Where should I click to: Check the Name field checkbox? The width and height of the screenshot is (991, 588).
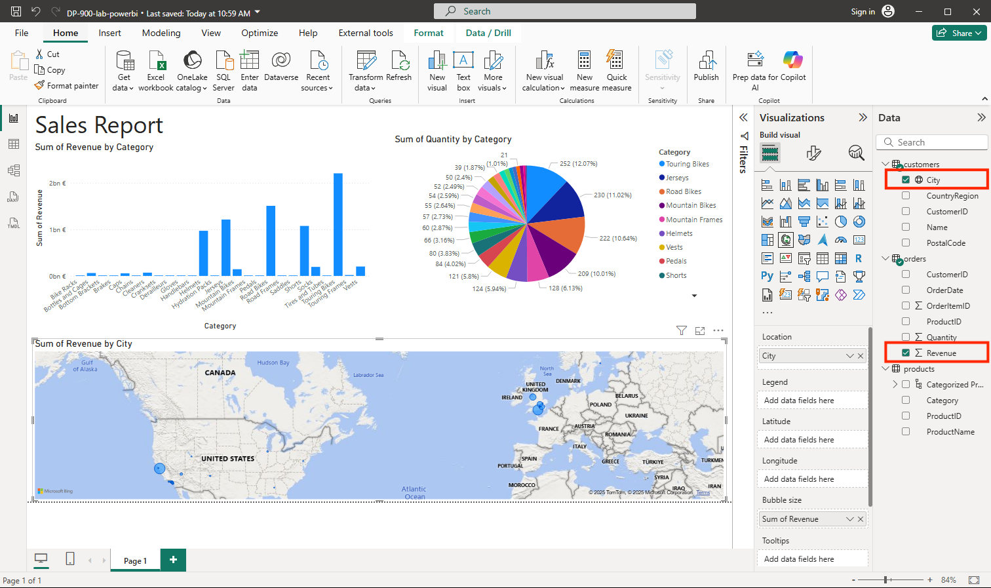[x=906, y=227]
